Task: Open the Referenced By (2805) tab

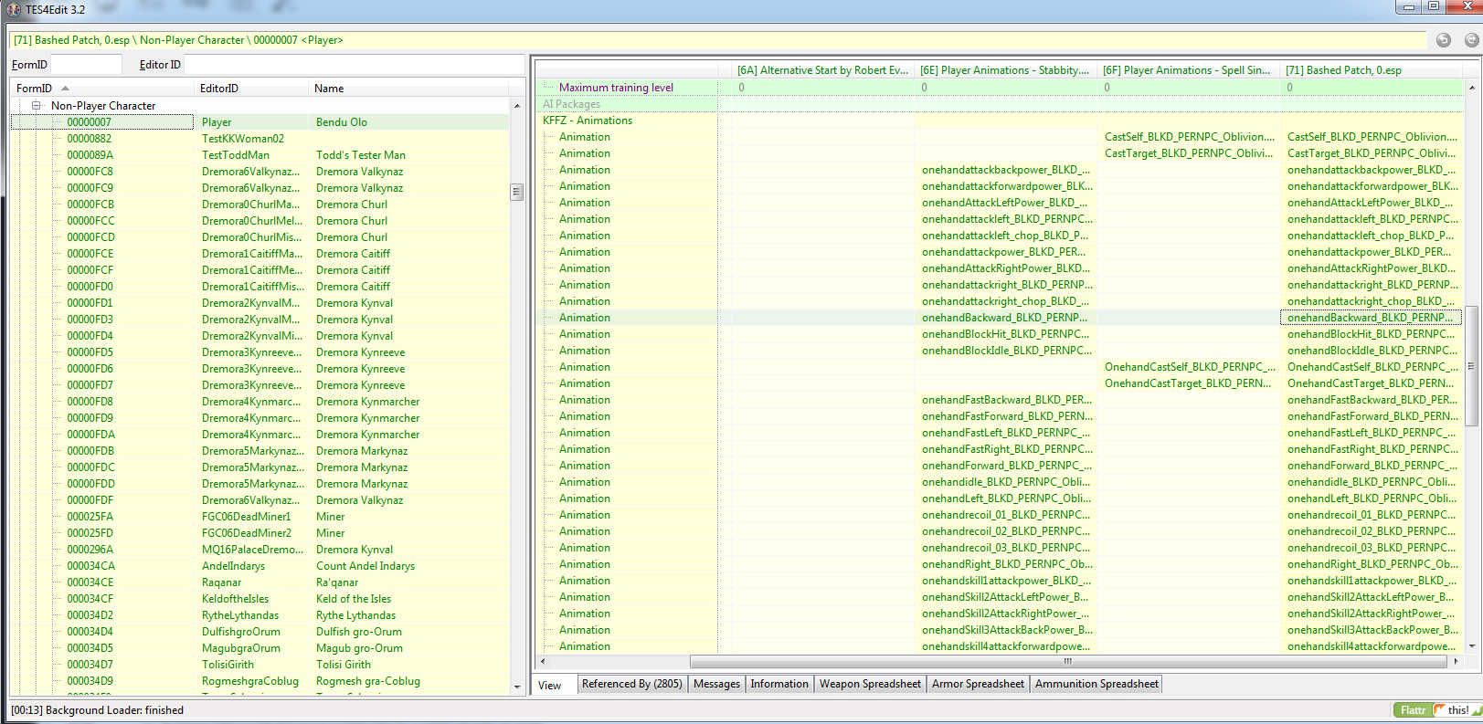Action: tap(631, 684)
